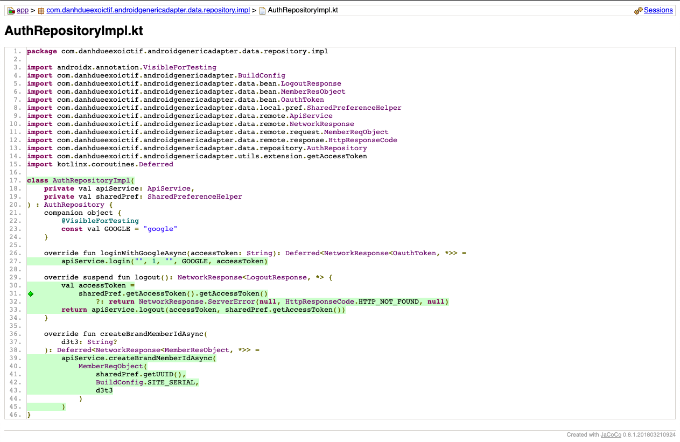
Task: Click the NetworkResponse.ServerError return line
Action: (272, 302)
